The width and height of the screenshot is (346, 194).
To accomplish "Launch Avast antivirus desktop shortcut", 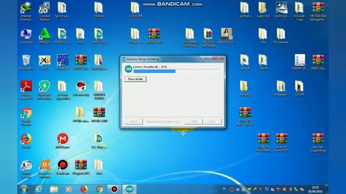I will pos(44,169).
